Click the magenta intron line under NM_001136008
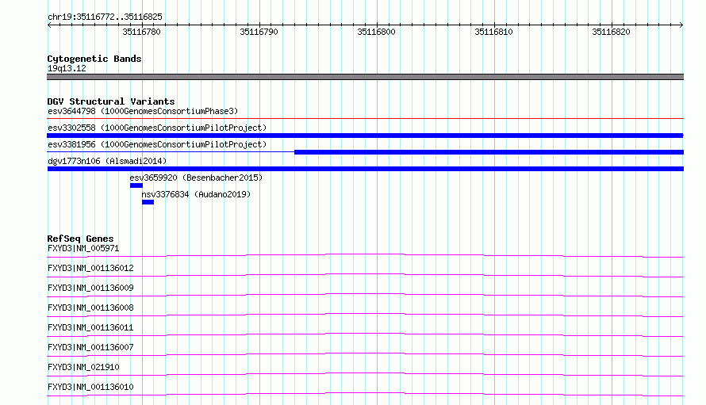This screenshot has width=706, height=405. point(365,315)
